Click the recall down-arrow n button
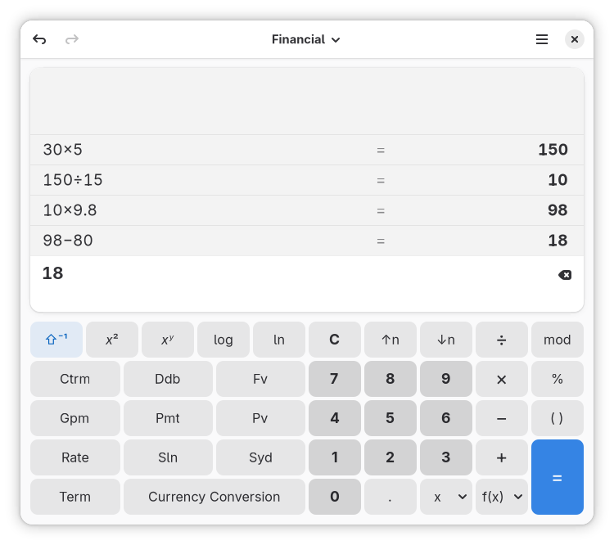 [x=446, y=340]
